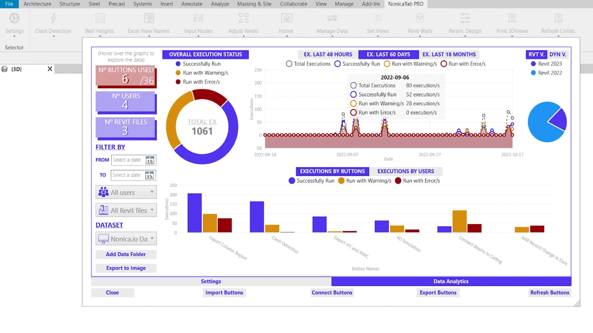Click the monitor icon in dataset selector
Viewport: 593px width, 333px height.
103,239
